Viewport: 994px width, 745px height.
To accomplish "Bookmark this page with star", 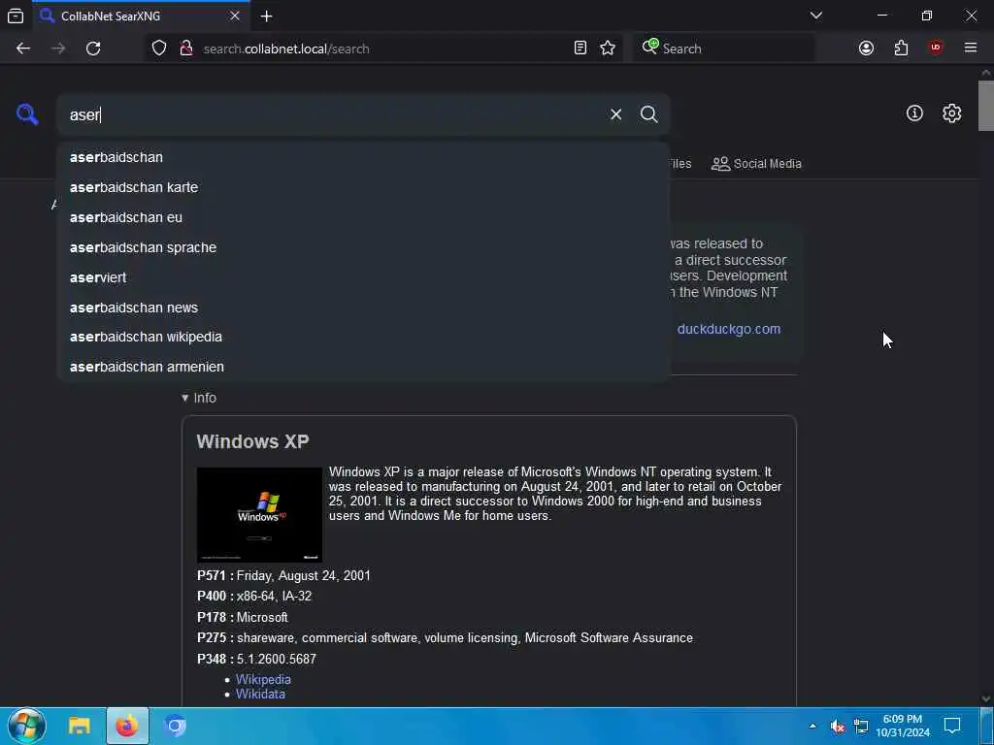I will [x=608, y=49].
